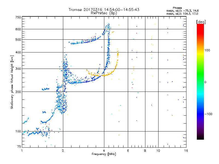Click the y-axis tick label '500'
219x164 pixels.
(x=18, y=40)
